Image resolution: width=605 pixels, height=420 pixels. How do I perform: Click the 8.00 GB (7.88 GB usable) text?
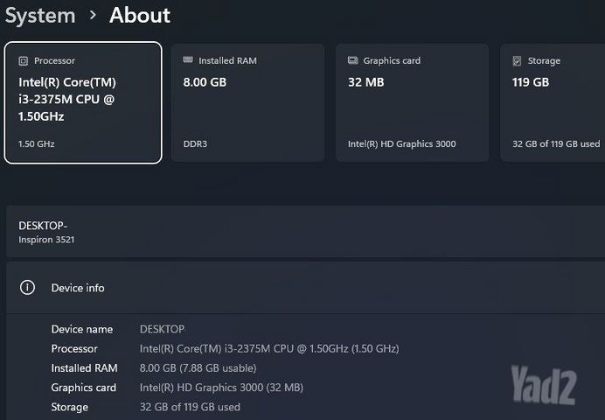coord(198,367)
